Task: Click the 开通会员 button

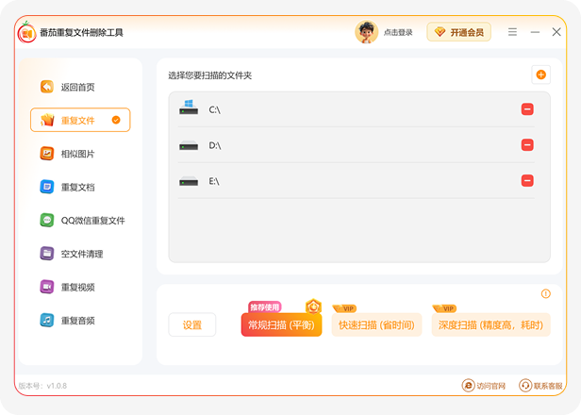Action: [x=458, y=32]
